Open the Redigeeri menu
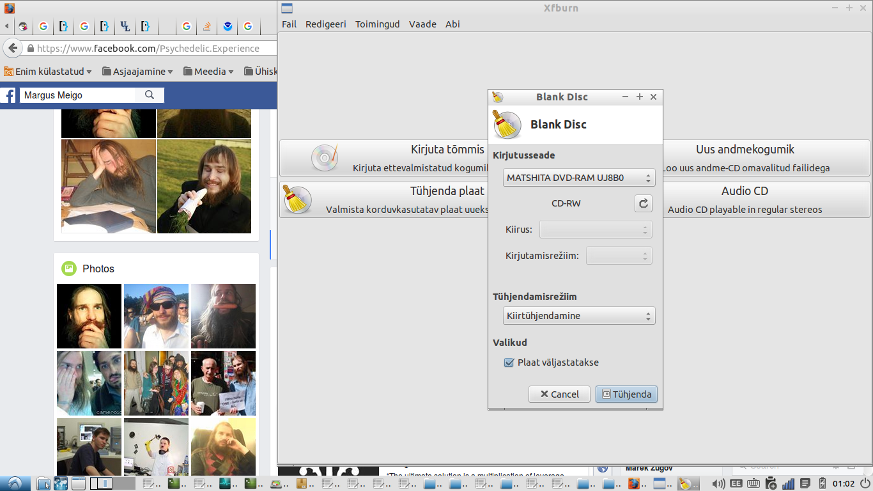The height and width of the screenshot is (491, 873). pos(325,24)
